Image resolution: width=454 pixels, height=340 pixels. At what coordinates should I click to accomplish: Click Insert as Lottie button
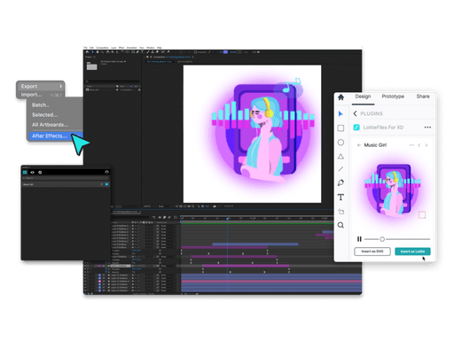point(412,251)
